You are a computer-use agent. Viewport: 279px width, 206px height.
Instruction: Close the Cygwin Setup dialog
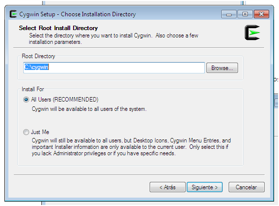tap(261, 14)
